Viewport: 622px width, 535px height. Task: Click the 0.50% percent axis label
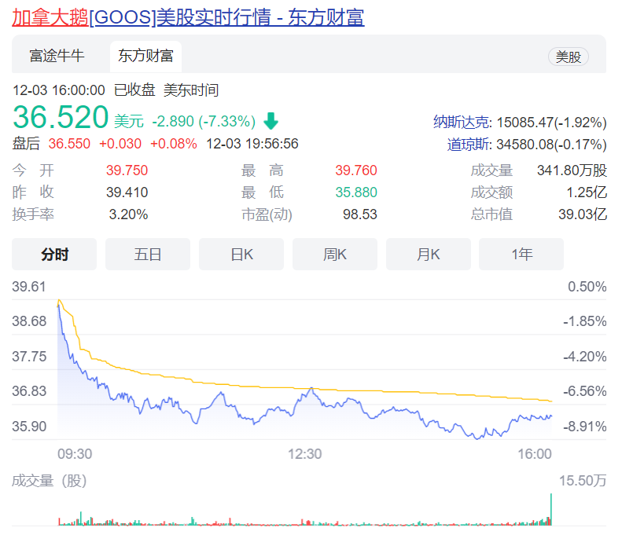[587, 287]
